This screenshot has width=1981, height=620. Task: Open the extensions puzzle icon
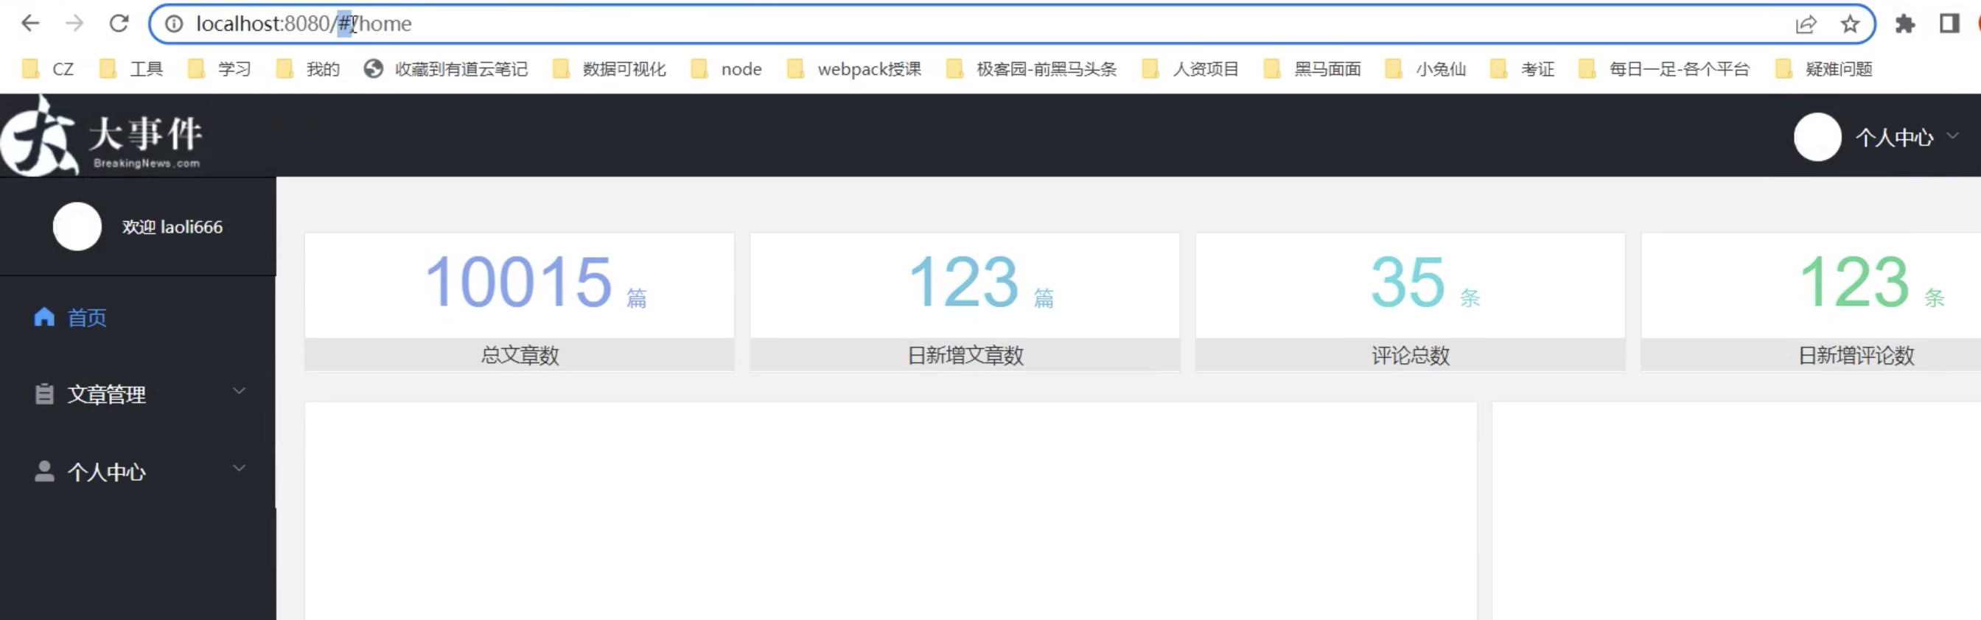coord(1905,24)
